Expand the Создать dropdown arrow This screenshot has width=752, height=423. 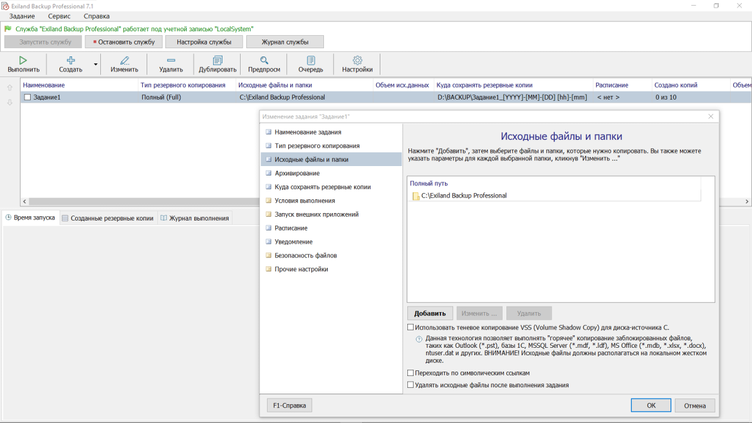(96, 64)
